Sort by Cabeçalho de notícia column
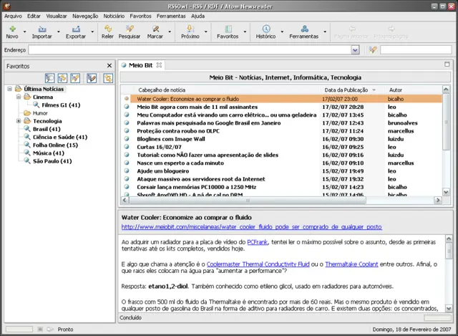458x336 pixels. coord(162,90)
